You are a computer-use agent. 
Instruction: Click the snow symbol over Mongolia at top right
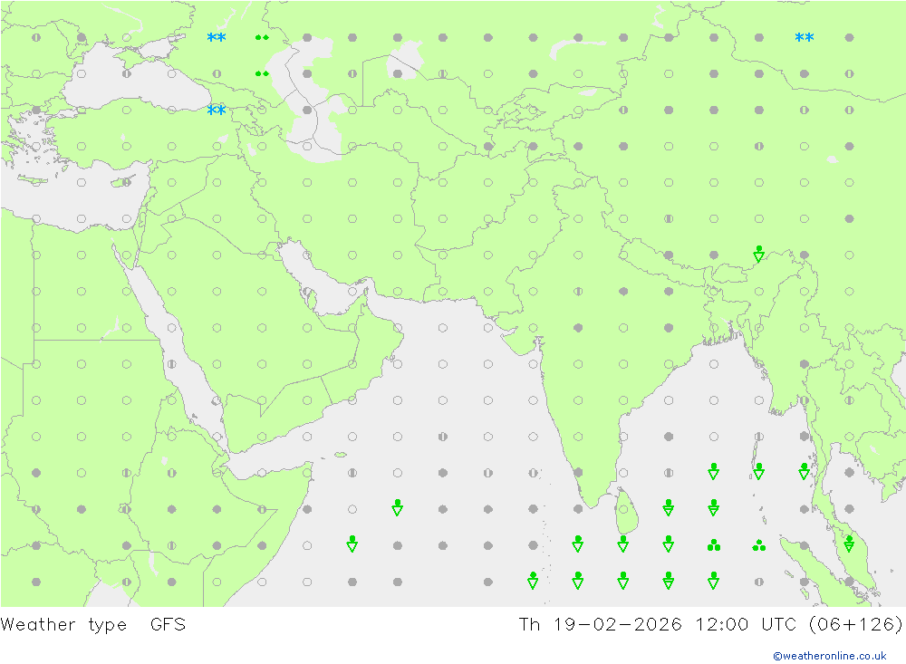pyautogui.click(x=804, y=37)
